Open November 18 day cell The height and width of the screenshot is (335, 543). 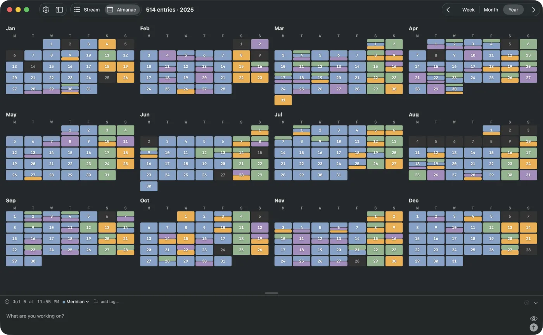click(x=301, y=250)
